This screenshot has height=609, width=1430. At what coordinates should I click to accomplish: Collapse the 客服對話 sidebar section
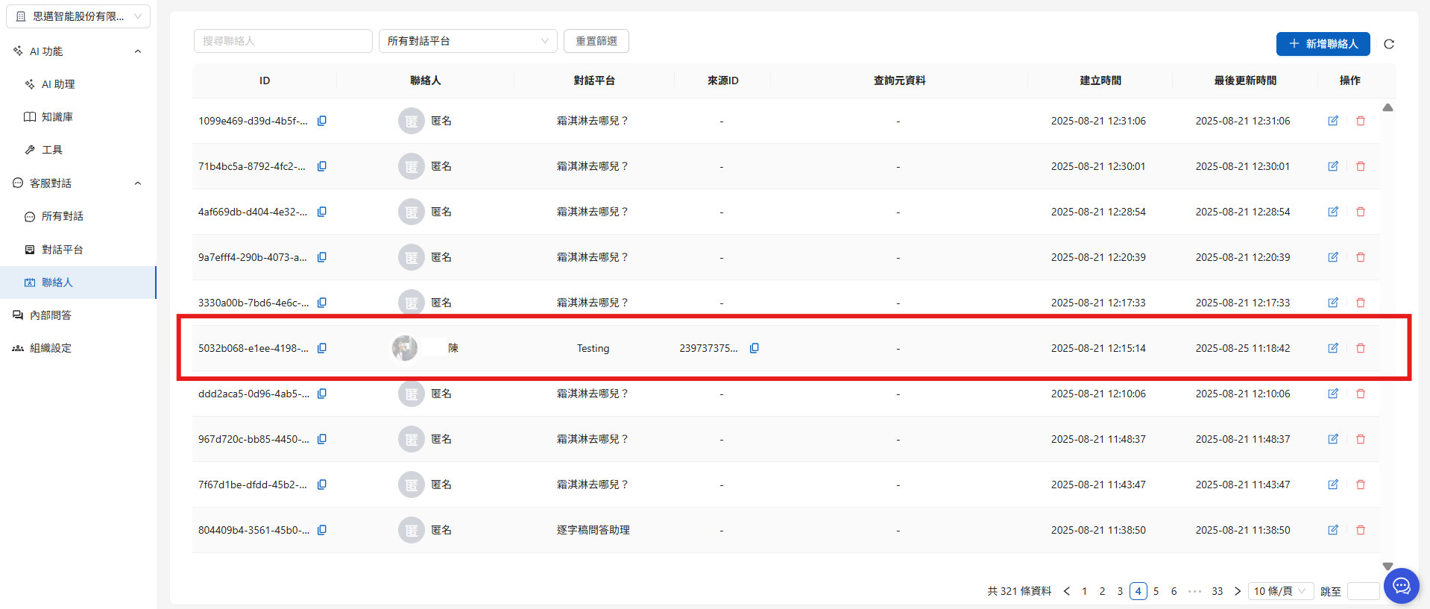[x=138, y=183]
